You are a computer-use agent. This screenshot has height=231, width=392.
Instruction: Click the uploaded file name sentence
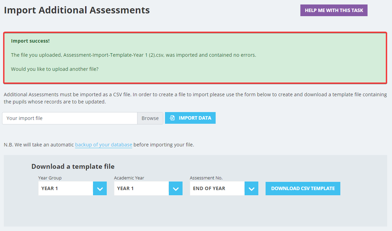134,55
